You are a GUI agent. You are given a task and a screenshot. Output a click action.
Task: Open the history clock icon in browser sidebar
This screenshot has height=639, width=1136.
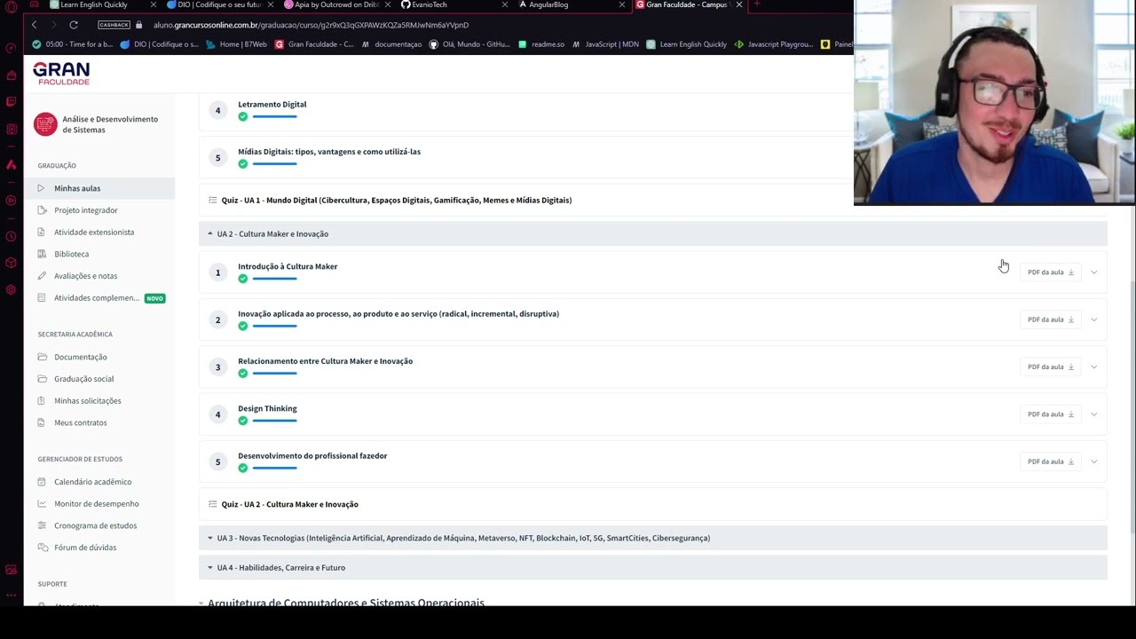pyautogui.click(x=11, y=237)
